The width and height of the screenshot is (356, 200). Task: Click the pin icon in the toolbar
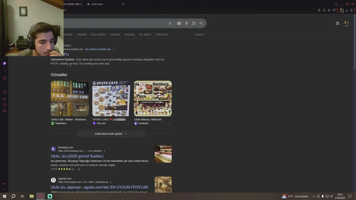pyautogui.click(x=319, y=10)
